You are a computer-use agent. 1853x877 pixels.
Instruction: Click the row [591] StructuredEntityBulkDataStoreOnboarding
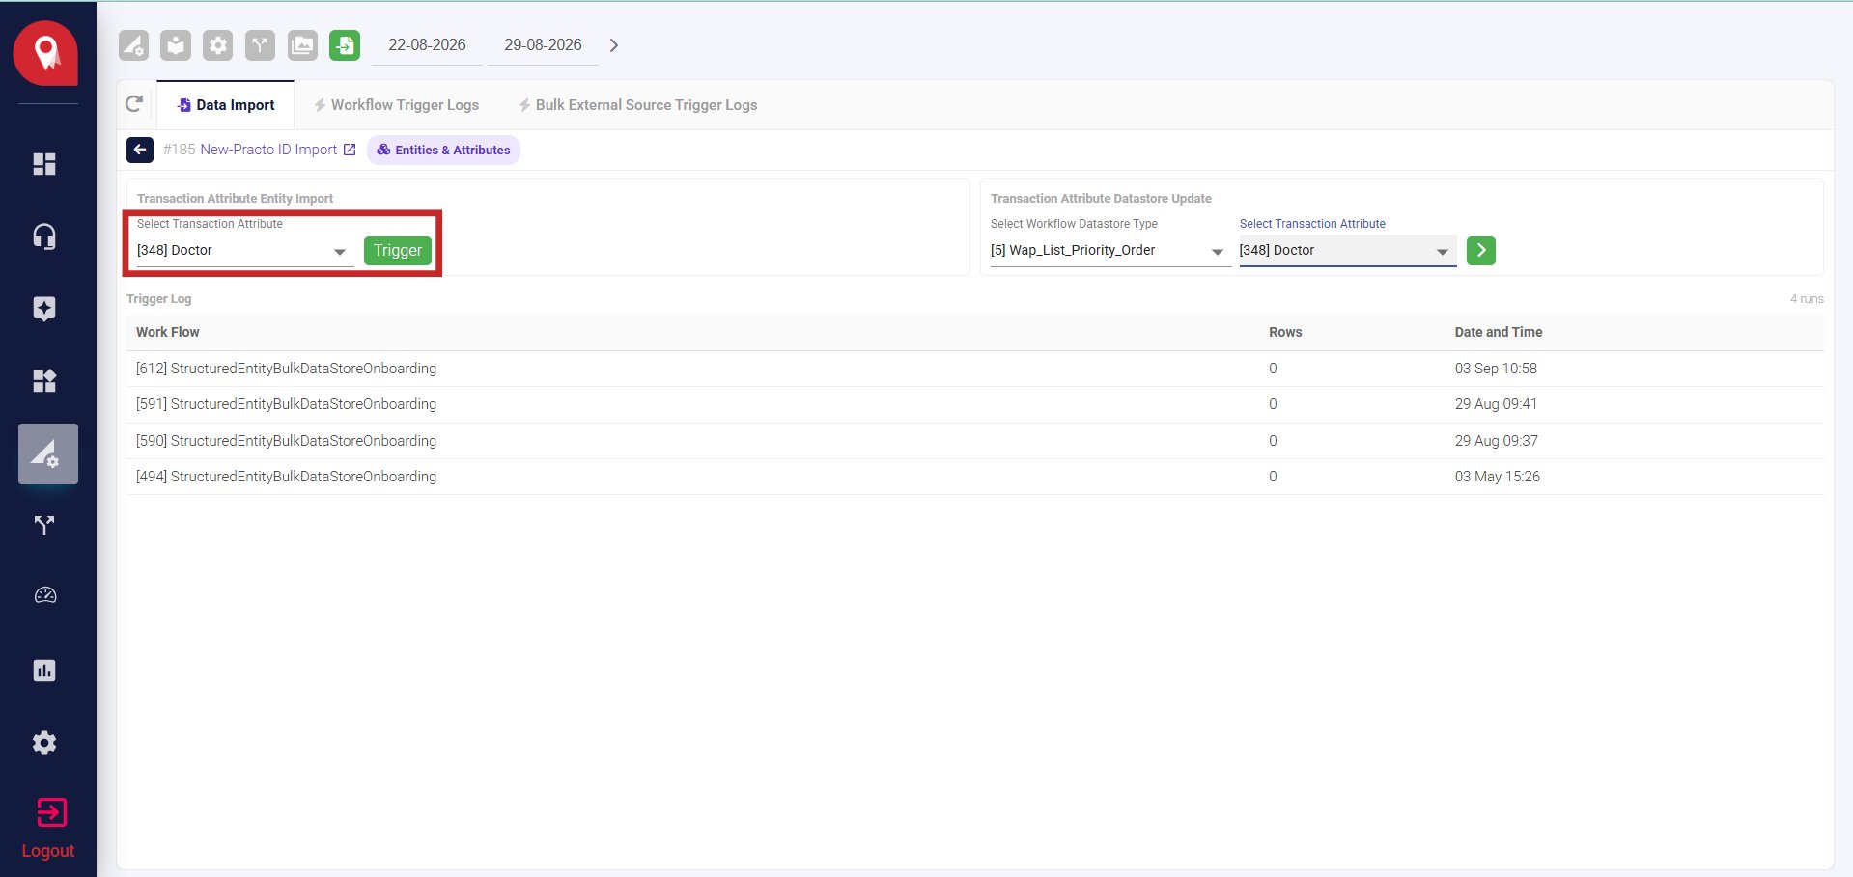(x=975, y=404)
